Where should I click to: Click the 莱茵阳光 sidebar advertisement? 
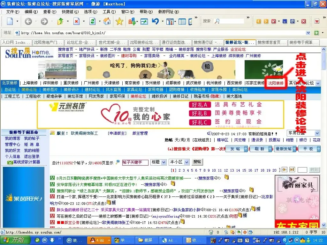24,197
